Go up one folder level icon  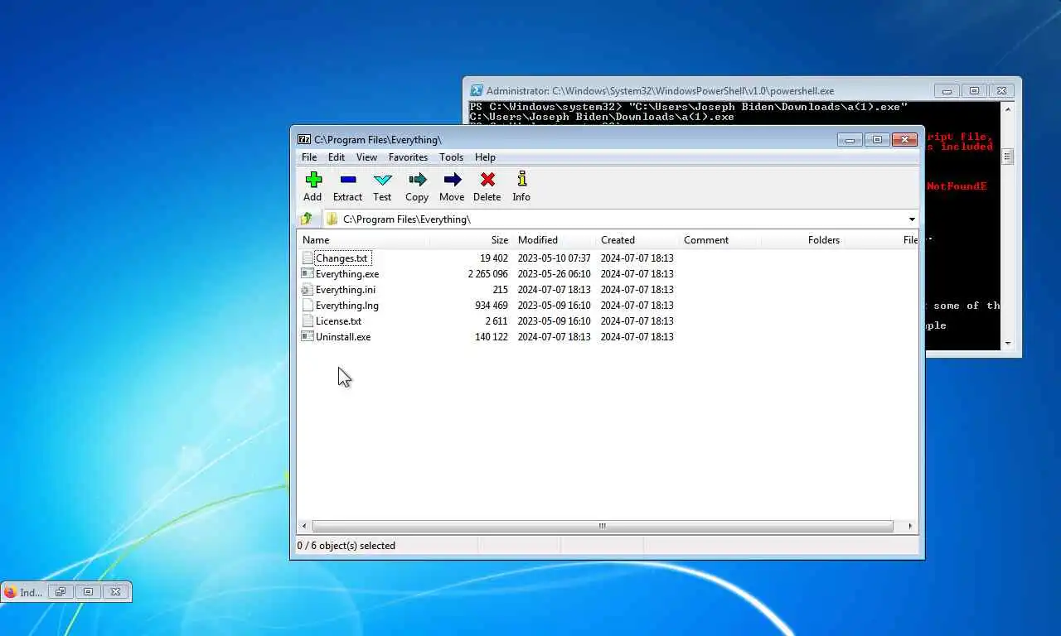click(307, 219)
